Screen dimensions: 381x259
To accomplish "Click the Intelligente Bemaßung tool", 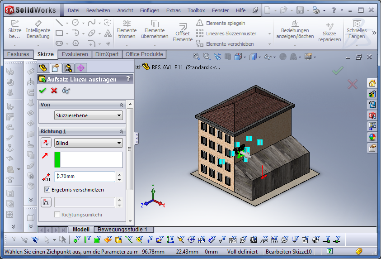I will (38, 30).
